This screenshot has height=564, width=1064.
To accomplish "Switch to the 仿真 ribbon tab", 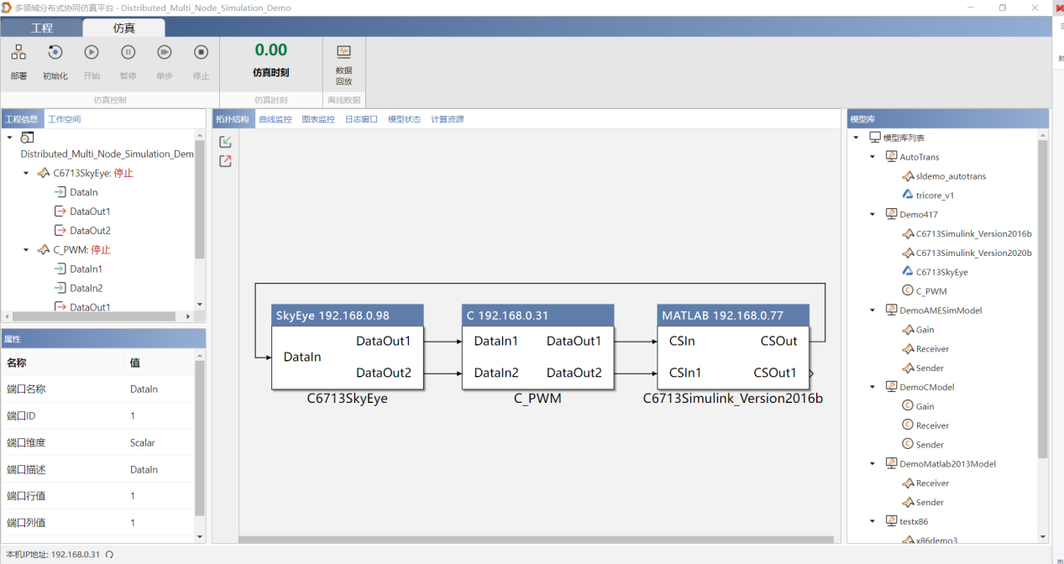I will point(123,28).
